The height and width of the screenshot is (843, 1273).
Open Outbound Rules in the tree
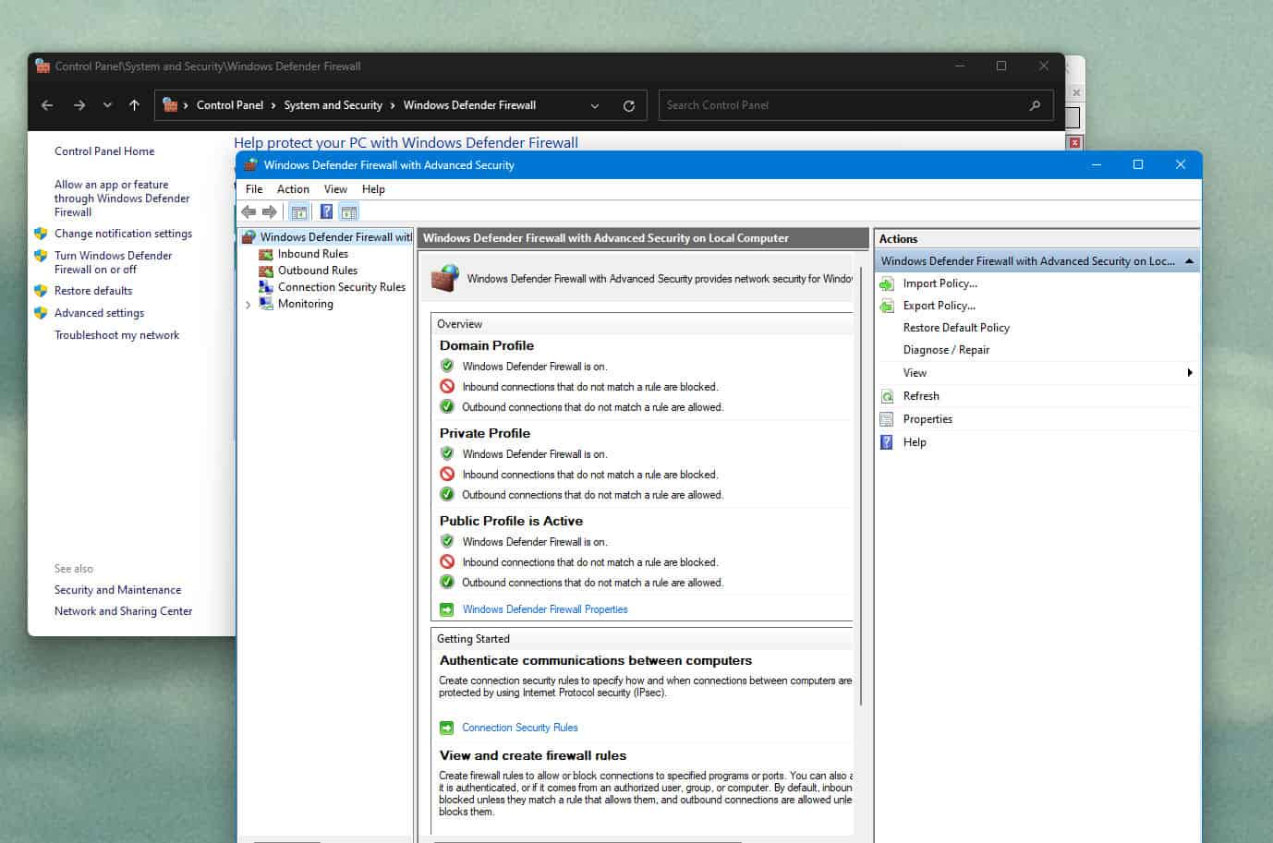[x=317, y=271]
